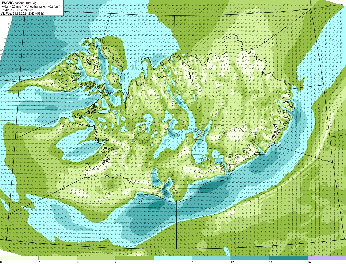Click the "VT: Fös. 21.06.2024 23Z (+59 h)" line
Viewport: 346px width, 264px height.
(22, 13)
